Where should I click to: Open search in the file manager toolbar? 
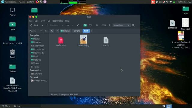pyautogui.click(x=133, y=25)
